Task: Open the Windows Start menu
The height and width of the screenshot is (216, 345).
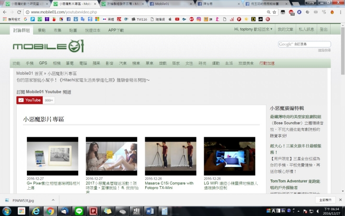Action: tap(7, 211)
